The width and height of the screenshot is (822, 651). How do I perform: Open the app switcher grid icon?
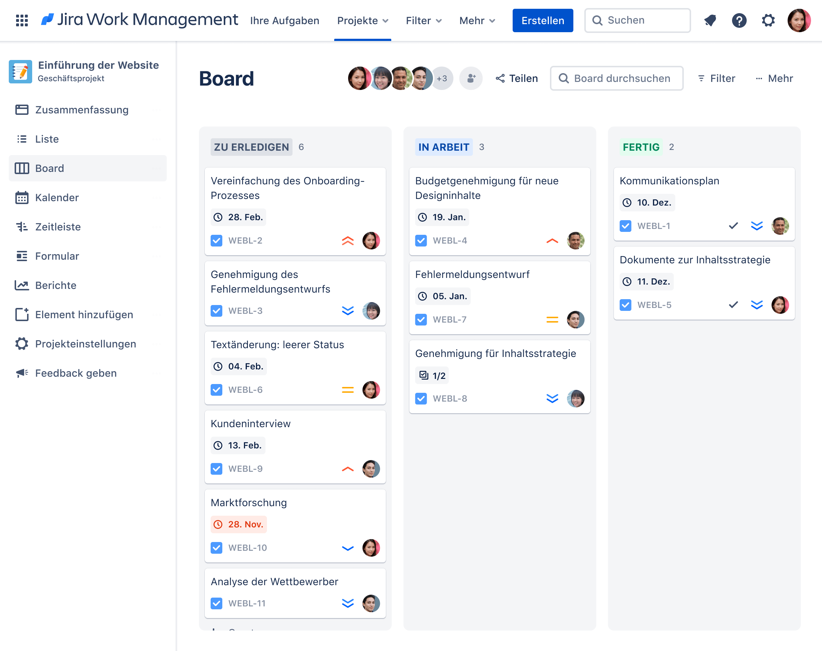(22, 20)
